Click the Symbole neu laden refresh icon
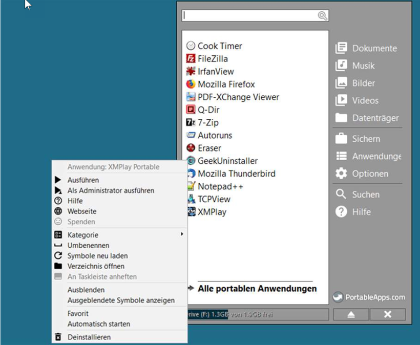Image resolution: width=420 pixels, height=345 pixels. pos(58,255)
